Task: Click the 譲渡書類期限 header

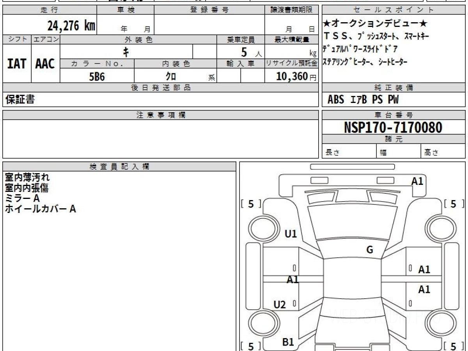Action: point(291,10)
